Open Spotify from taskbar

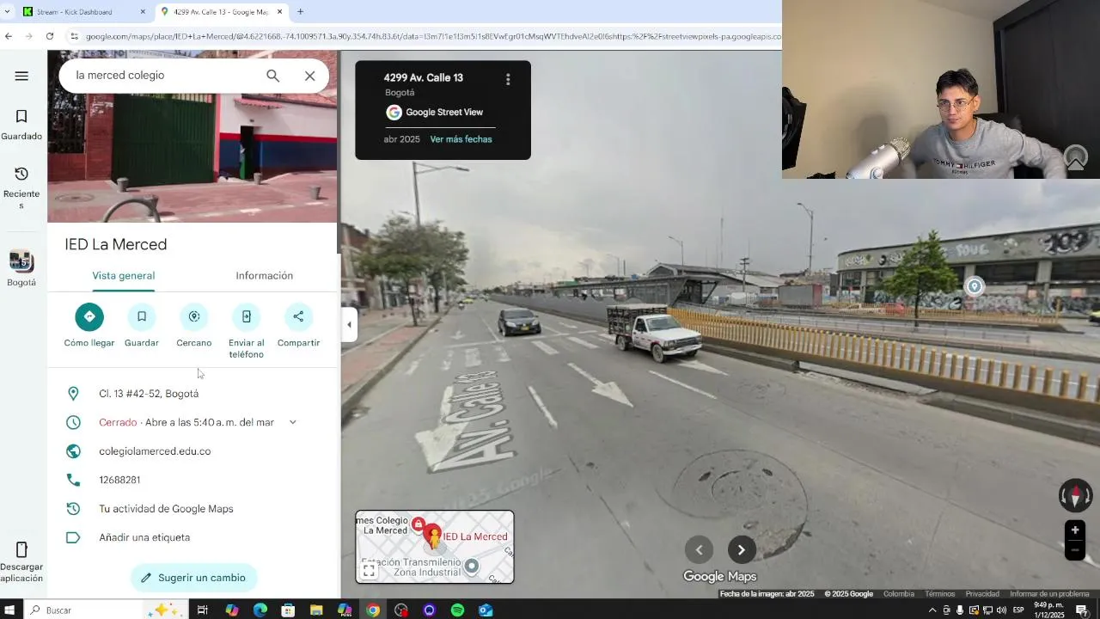click(x=457, y=610)
